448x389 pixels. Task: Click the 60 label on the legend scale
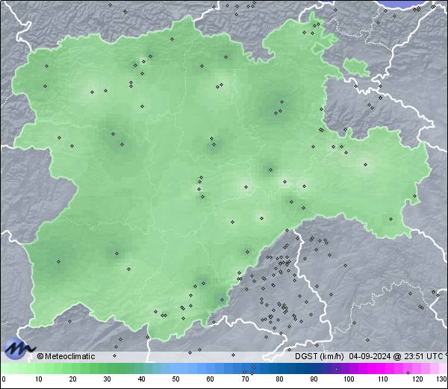coord(211,379)
